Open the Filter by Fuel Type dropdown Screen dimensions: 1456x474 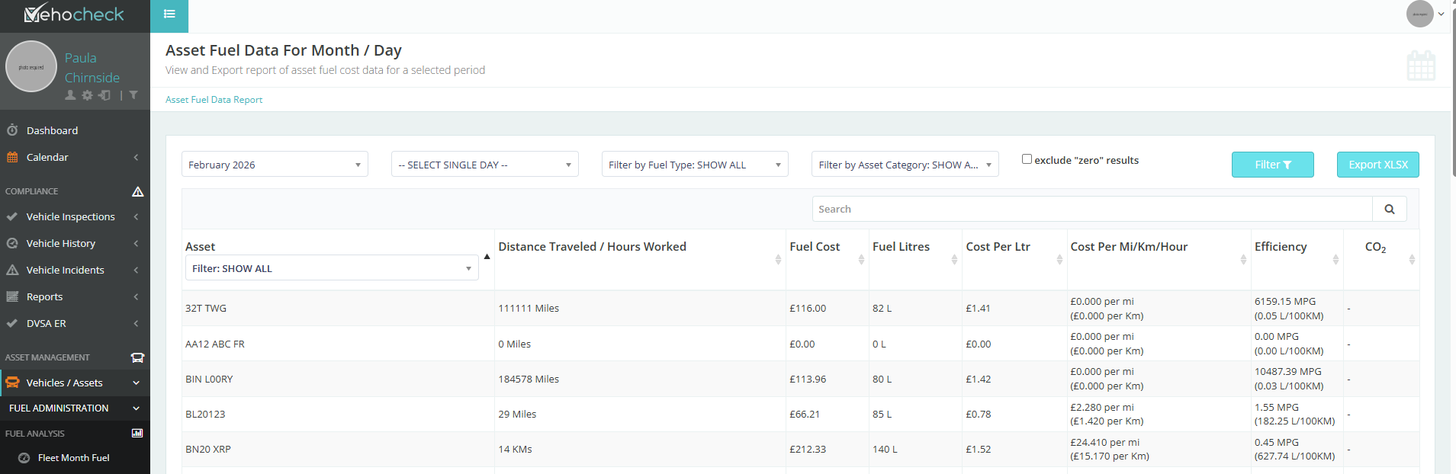coord(695,165)
